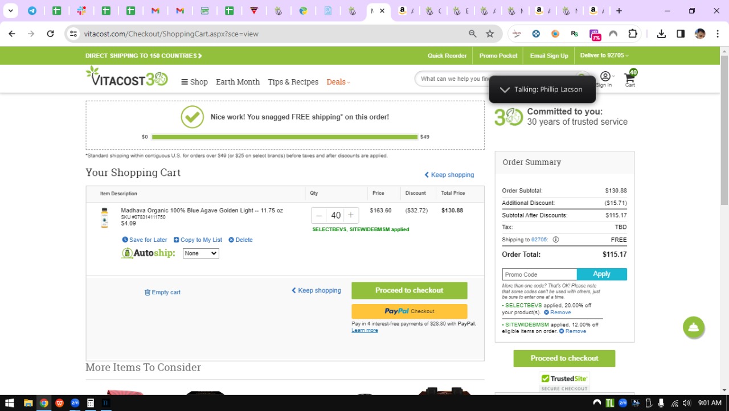Click the address bar URL
Screen dimensions: 729x411
171,34
